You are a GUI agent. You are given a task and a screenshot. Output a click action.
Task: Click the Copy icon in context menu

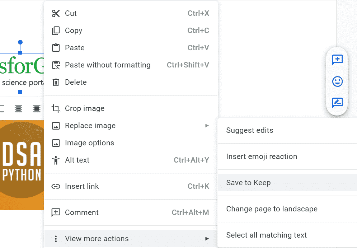point(56,31)
